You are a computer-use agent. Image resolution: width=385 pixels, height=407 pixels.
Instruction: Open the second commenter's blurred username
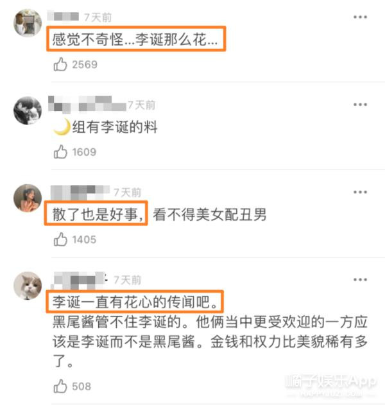click(x=87, y=104)
